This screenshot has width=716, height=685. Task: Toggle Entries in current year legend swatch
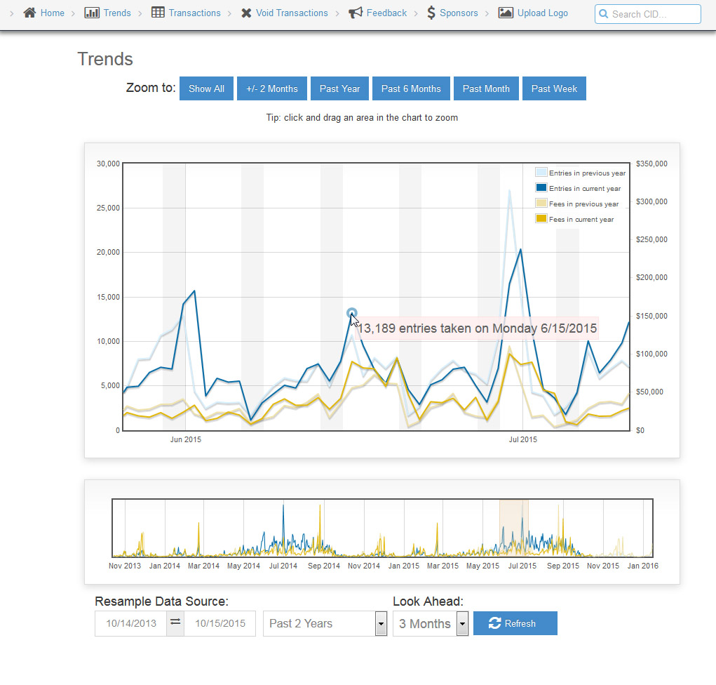pyautogui.click(x=541, y=188)
